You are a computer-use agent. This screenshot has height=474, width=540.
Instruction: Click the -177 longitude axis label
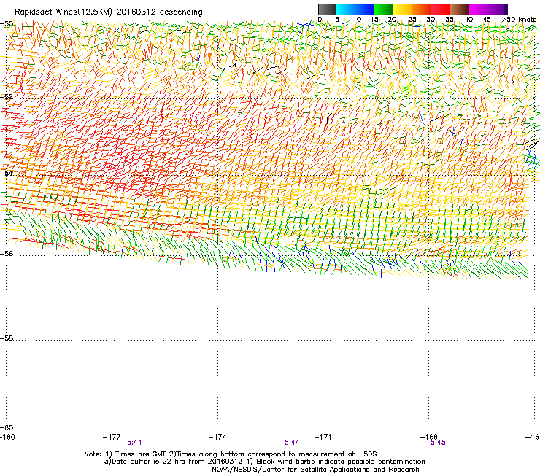click(x=112, y=437)
